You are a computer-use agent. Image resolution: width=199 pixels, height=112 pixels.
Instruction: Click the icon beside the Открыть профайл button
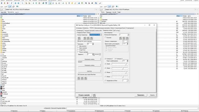point(94,95)
